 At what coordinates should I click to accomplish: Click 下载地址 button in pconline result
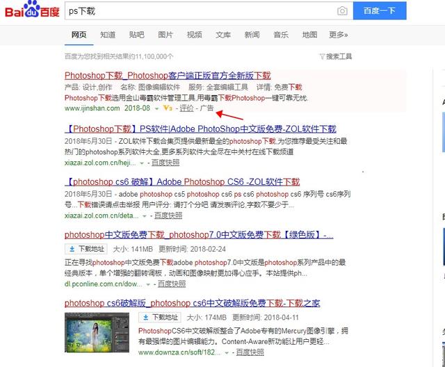point(86,249)
